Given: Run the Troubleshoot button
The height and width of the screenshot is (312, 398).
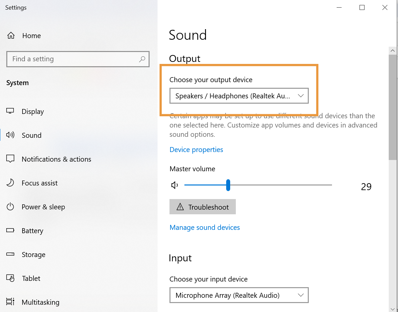Looking at the screenshot, I should (203, 207).
